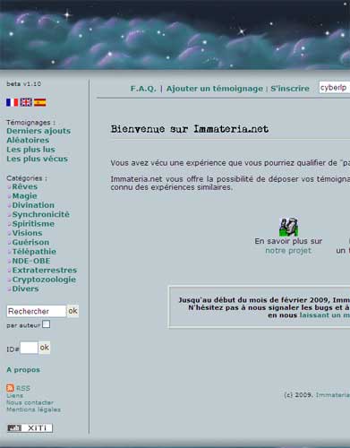Open the Divers category
This screenshot has height=448, width=350.
[x=25, y=289]
